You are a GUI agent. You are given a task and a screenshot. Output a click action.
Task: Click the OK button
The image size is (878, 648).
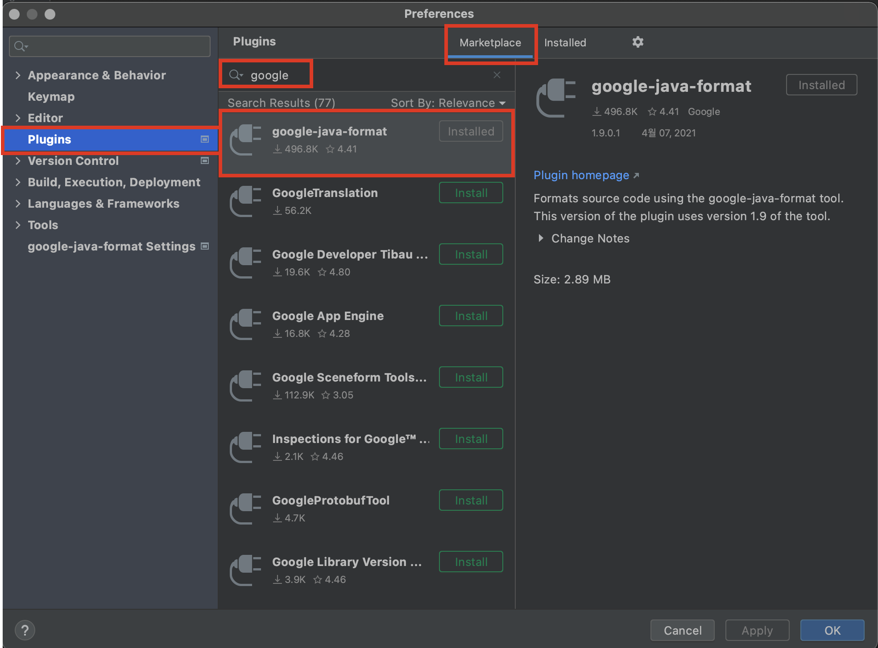[832, 630]
